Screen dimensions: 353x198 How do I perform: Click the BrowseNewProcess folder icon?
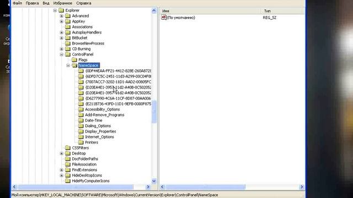68,43
